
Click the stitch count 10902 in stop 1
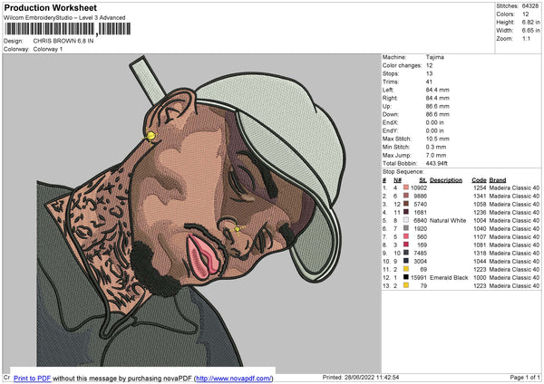coord(419,187)
